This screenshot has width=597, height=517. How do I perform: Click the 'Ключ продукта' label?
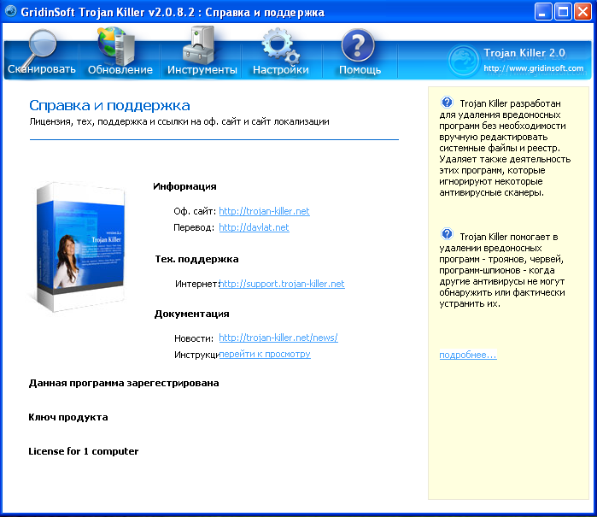tap(68, 417)
